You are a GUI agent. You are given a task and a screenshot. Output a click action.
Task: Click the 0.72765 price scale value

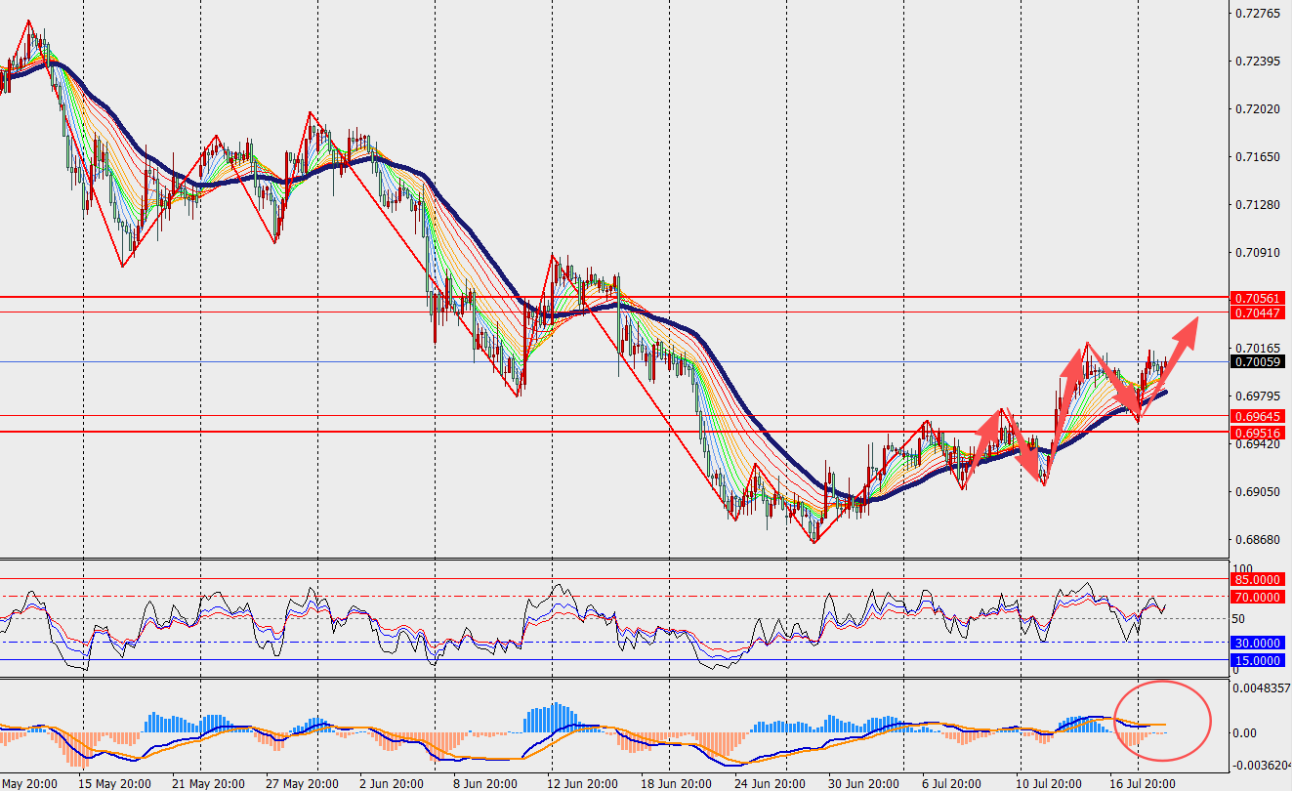1258,14
